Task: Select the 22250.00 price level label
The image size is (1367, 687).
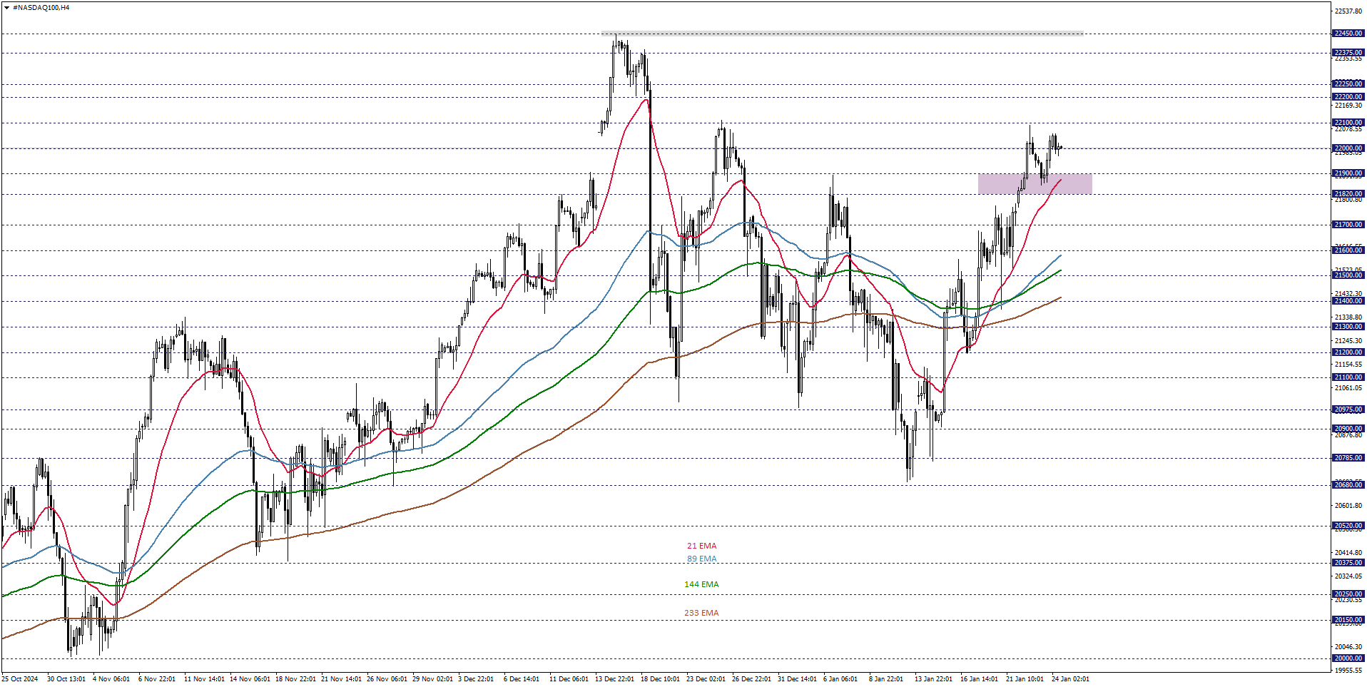Action: (1348, 84)
